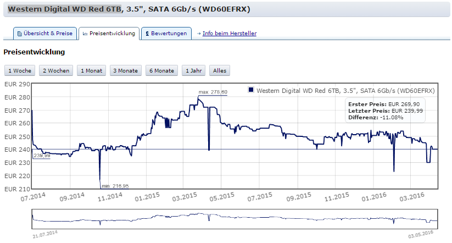452x243 pixels.
Task: Set chart range to 1 Monat
Action: click(91, 71)
